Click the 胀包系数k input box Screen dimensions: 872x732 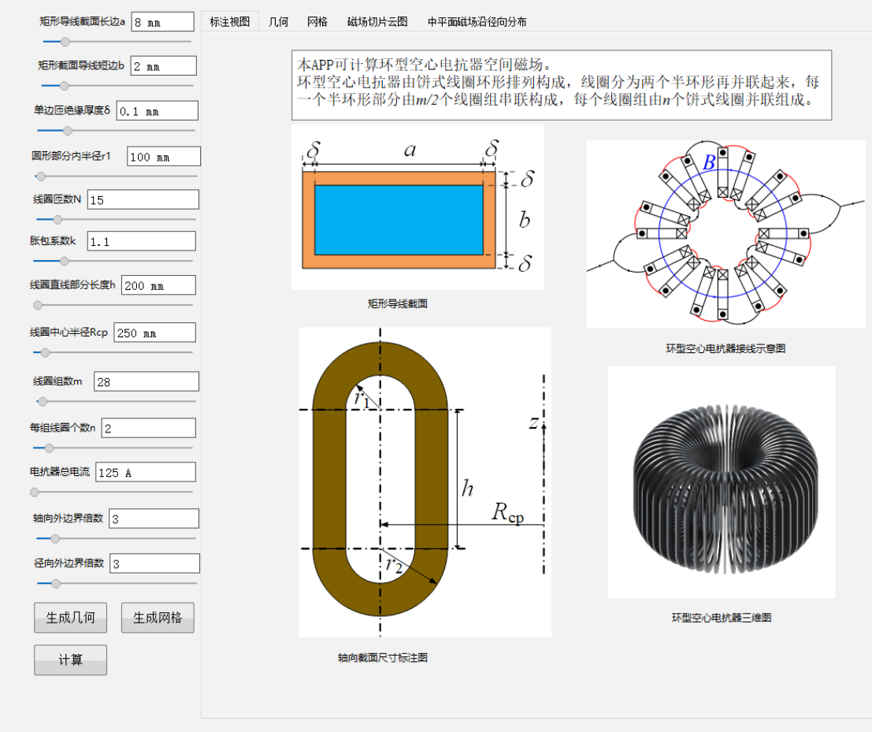click(x=139, y=242)
